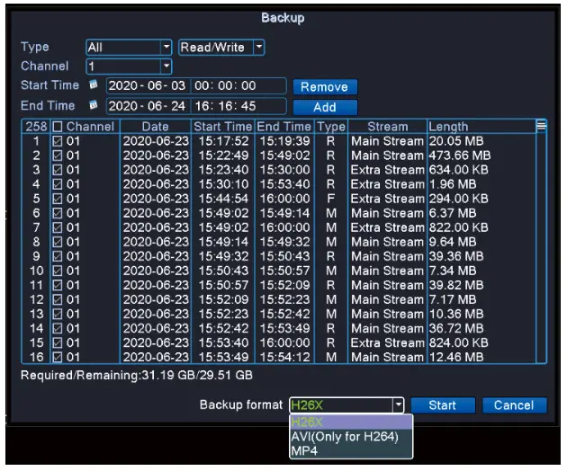Collapse the Backup format dropdown arrow

click(398, 404)
